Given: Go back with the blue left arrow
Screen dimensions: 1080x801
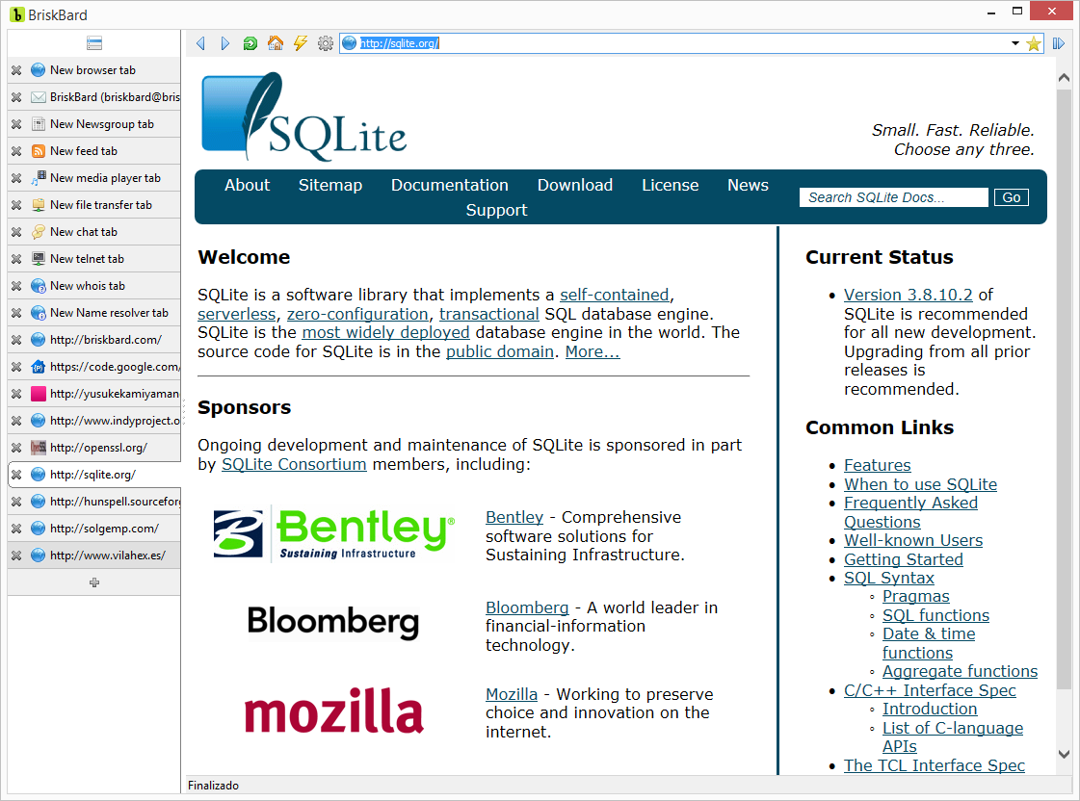Looking at the screenshot, I should (x=201, y=43).
